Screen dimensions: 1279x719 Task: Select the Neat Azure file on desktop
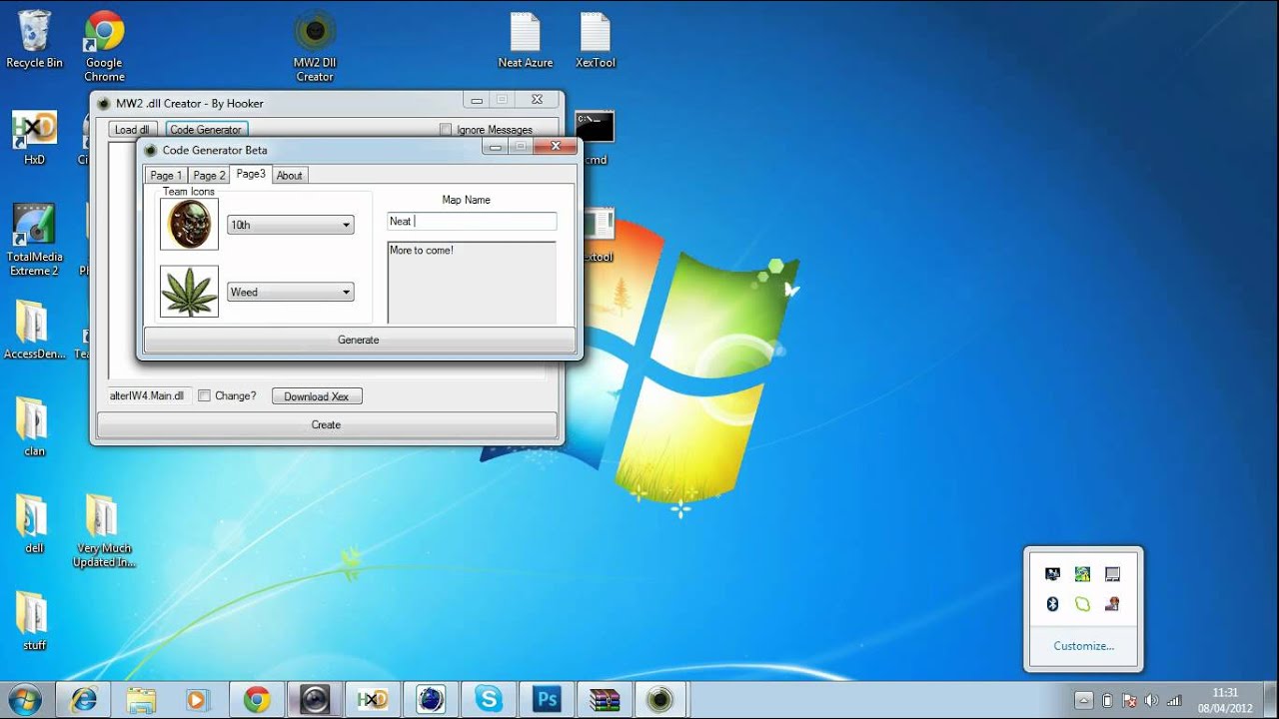(x=526, y=40)
